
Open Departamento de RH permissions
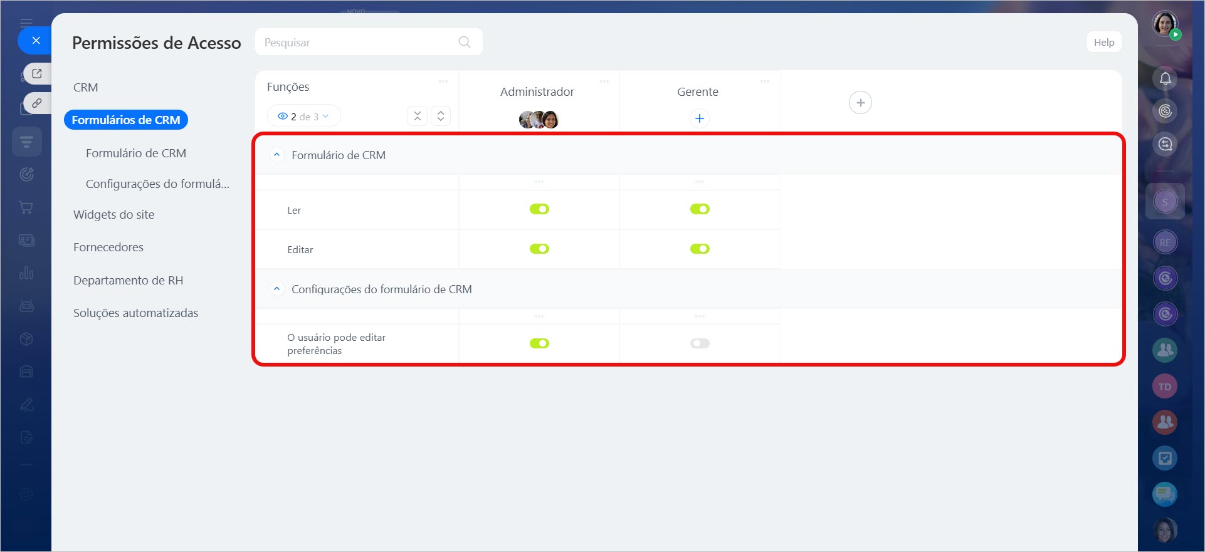128,281
